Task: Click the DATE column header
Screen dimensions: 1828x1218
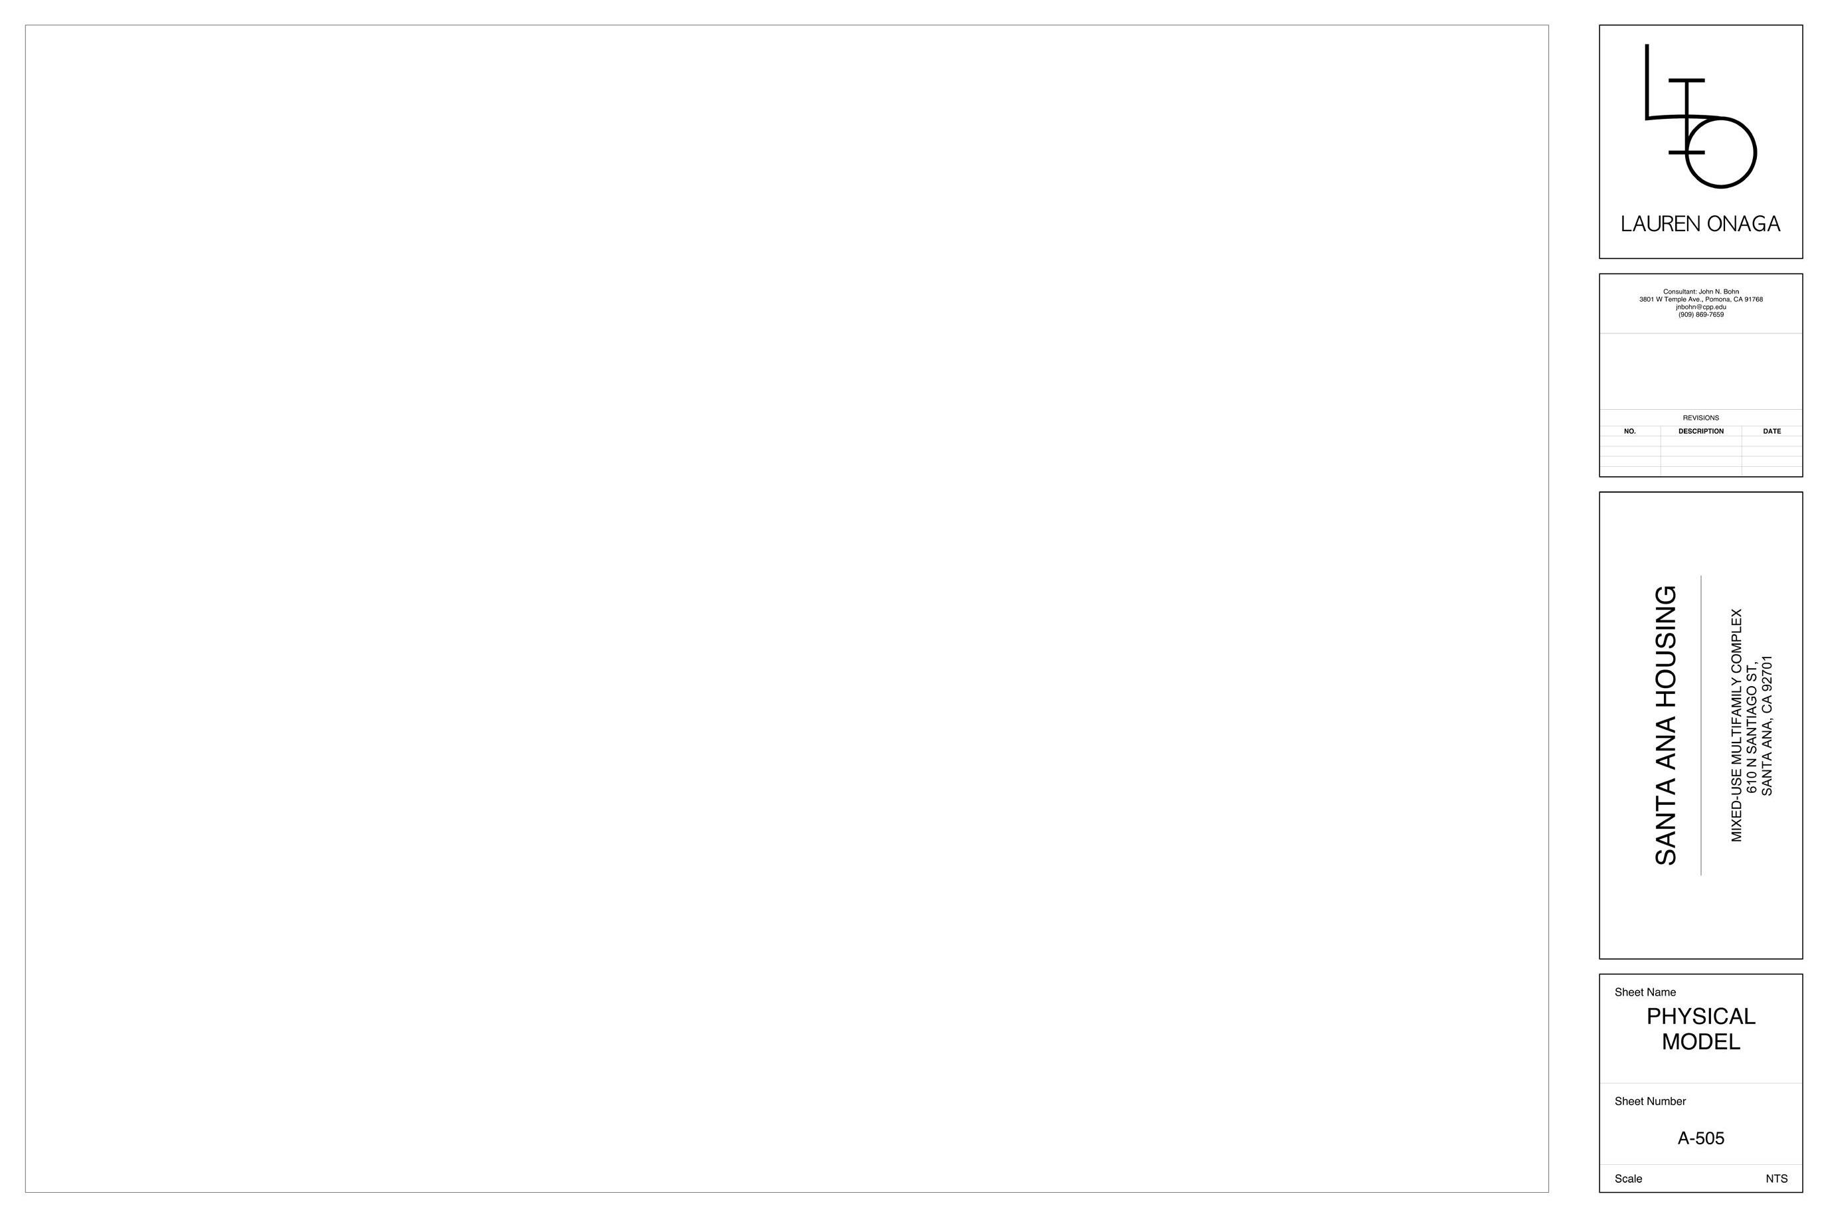Action: pyautogui.click(x=1772, y=431)
